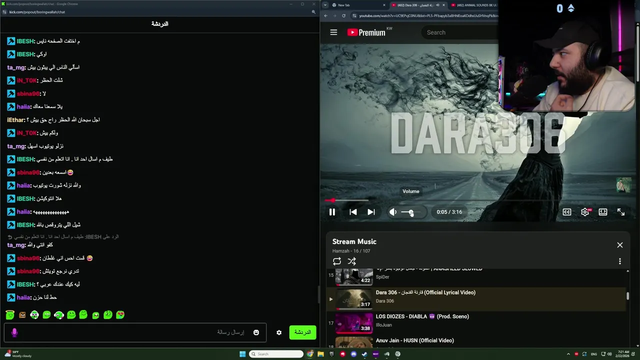Reload the YouTube page
The height and width of the screenshot is (360, 640).
click(343, 15)
